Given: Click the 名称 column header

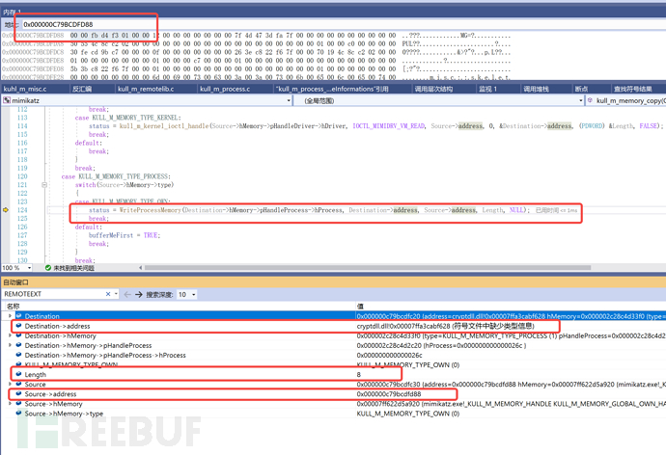Looking at the screenshot, I should click(14, 306).
